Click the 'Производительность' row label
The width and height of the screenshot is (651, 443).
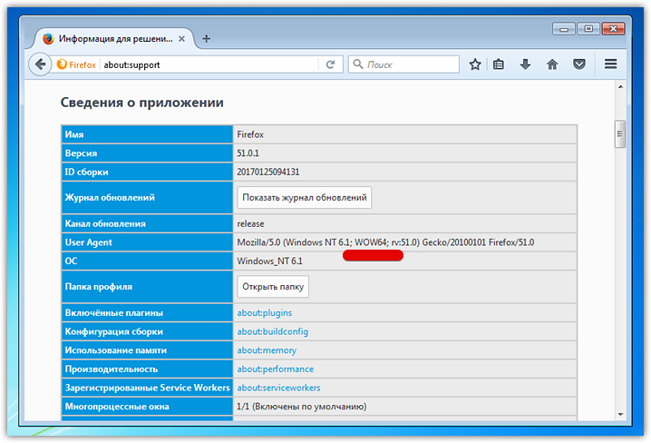(x=112, y=369)
